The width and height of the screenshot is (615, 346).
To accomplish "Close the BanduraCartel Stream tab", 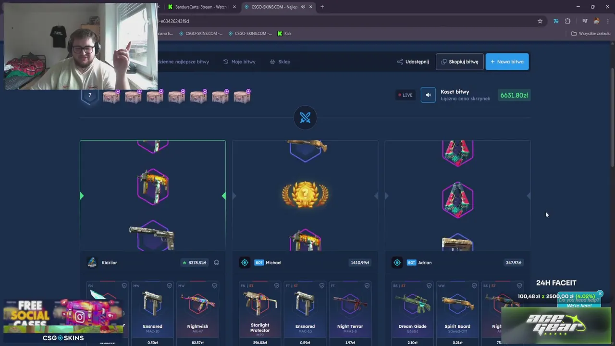I will click(234, 7).
